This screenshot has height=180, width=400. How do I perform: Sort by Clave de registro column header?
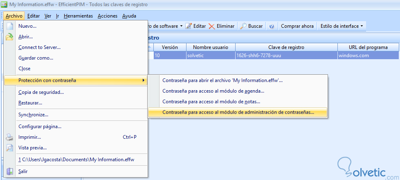[x=286, y=47]
